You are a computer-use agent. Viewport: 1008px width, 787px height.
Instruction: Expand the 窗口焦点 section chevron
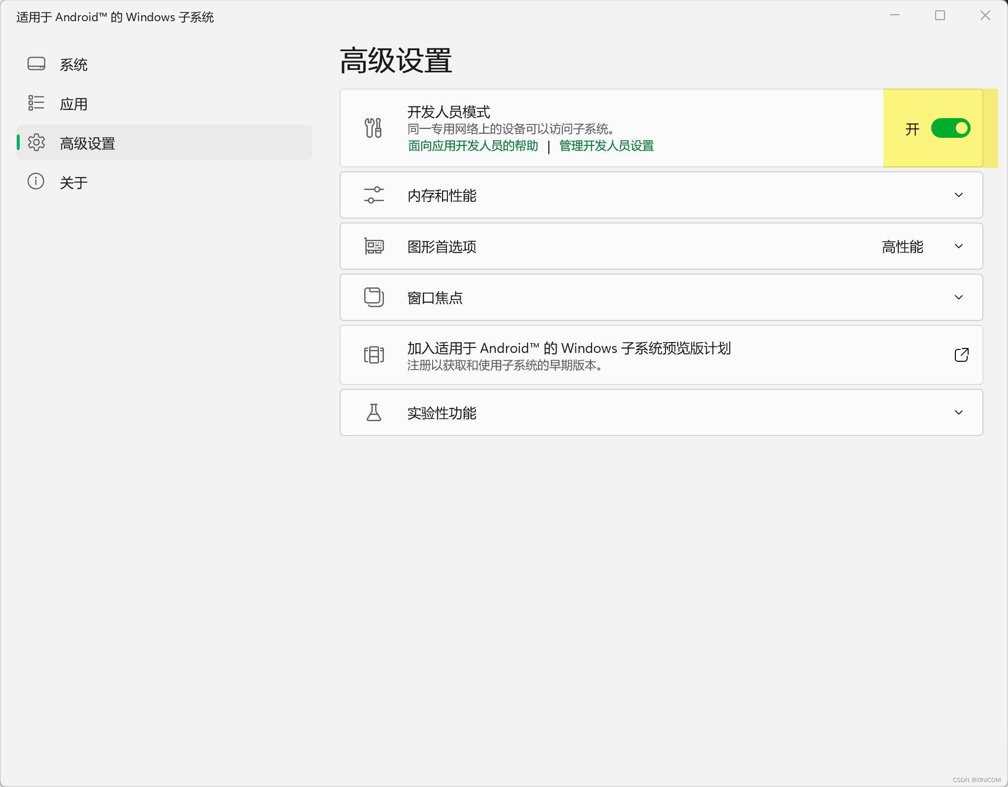click(x=958, y=297)
